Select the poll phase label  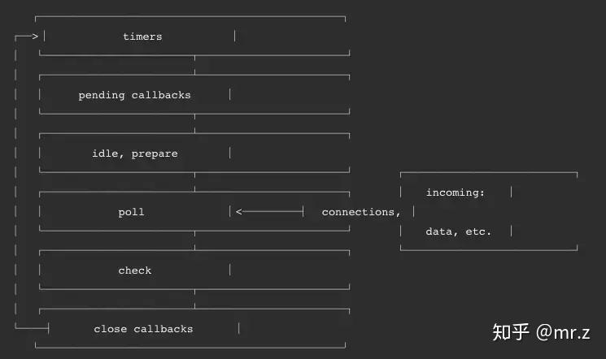click(x=131, y=212)
